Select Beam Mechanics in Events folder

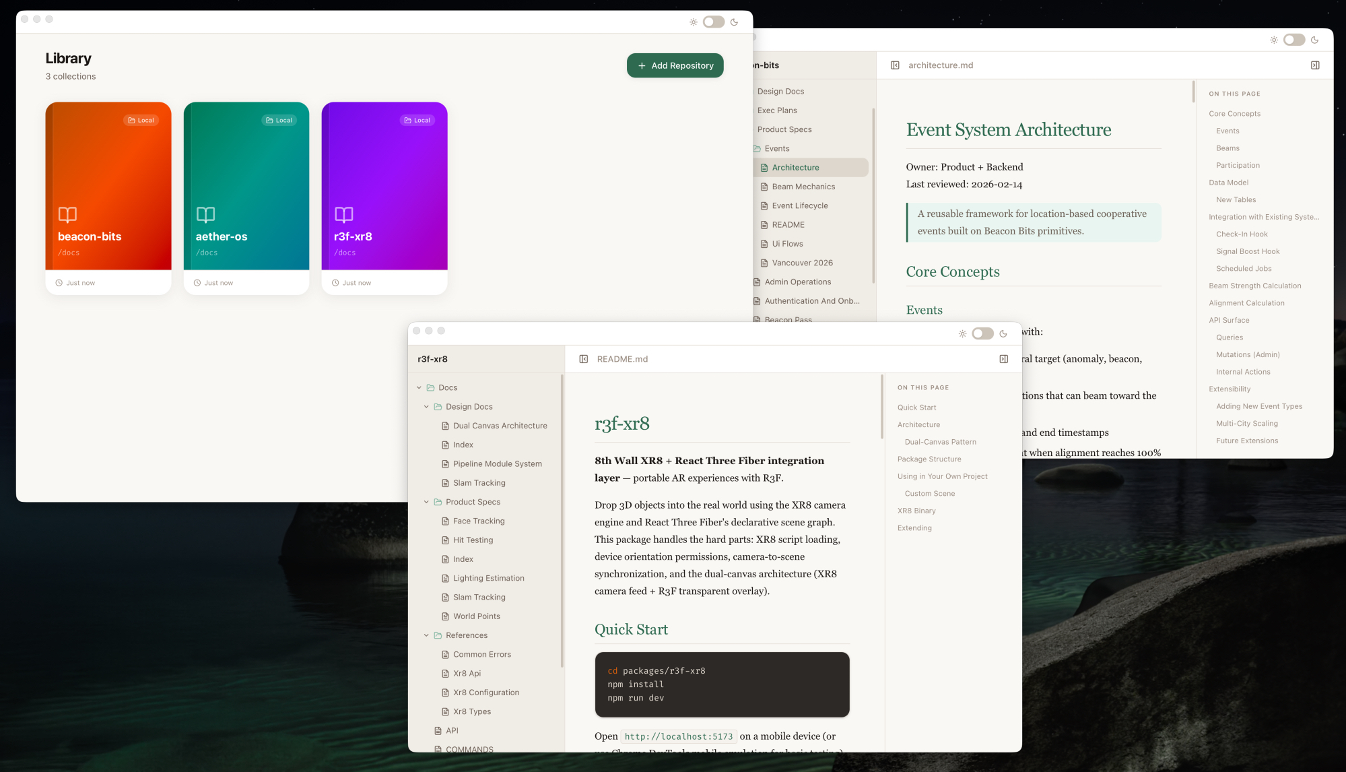803,187
